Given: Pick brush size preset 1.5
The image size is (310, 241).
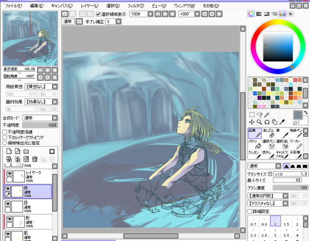Looking at the screenshot, I should pos(286,221).
